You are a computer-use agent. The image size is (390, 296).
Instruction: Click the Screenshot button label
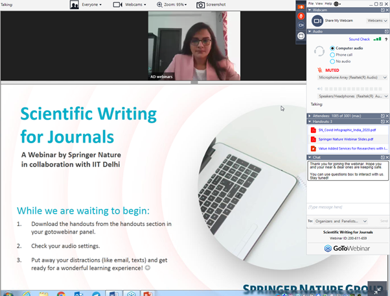(x=216, y=5)
